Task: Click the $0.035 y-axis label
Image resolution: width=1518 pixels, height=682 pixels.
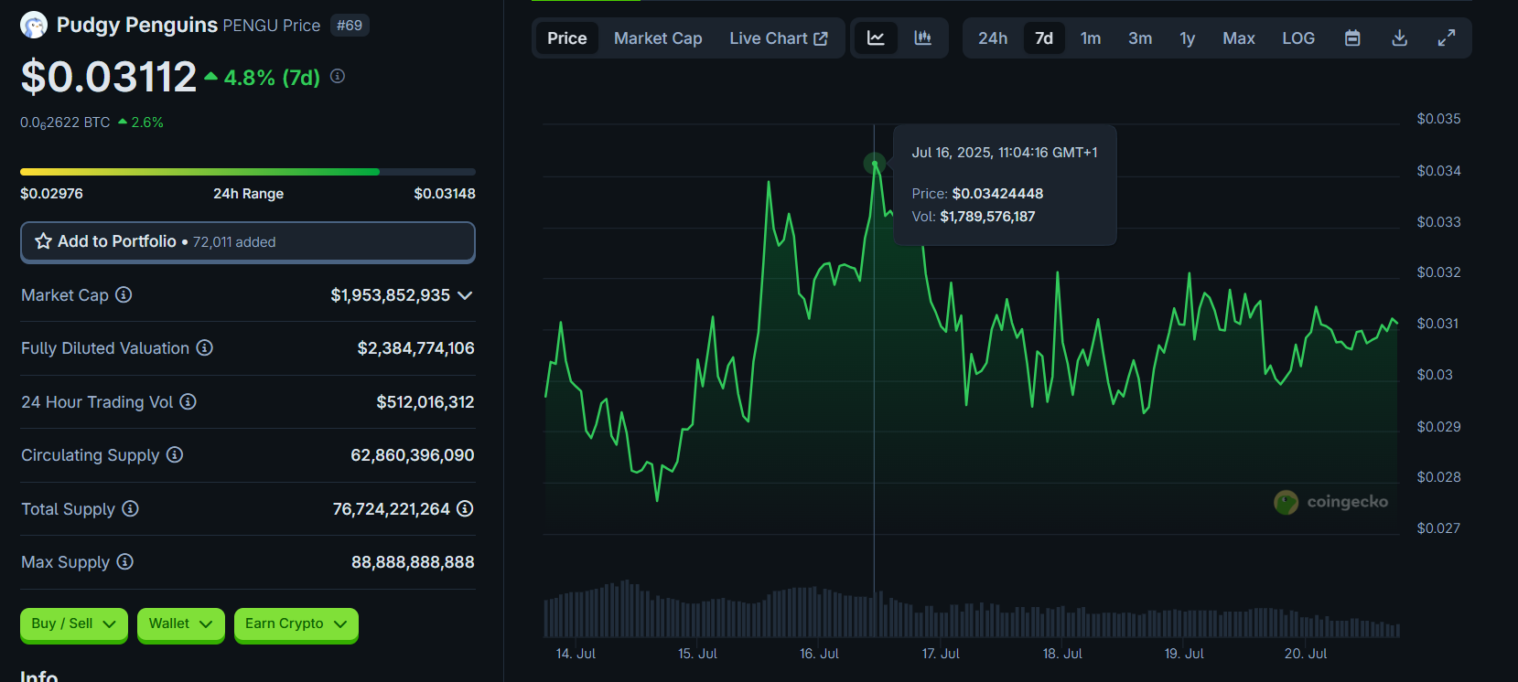Action: coord(1439,119)
